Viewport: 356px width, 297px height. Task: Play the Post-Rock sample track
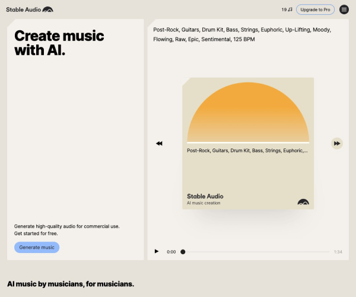pyautogui.click(x=157, y=251)
